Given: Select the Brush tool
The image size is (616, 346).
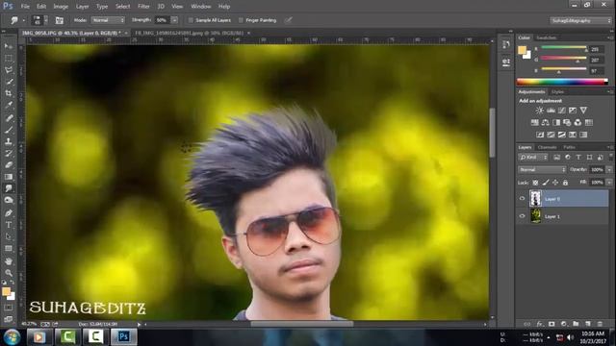Looking at the screenshot, I should (9, 130).
